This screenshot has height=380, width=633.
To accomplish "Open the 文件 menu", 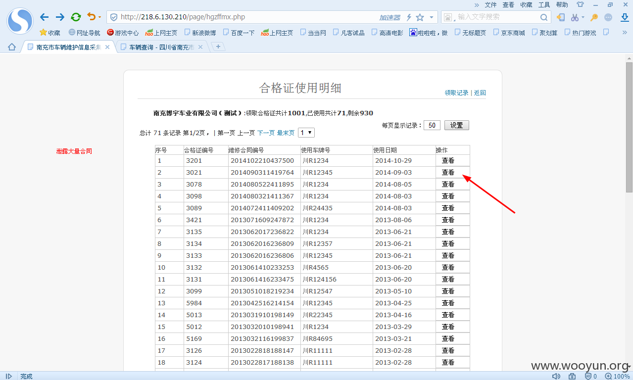I will pyautogui.click(x=490, y=4).
